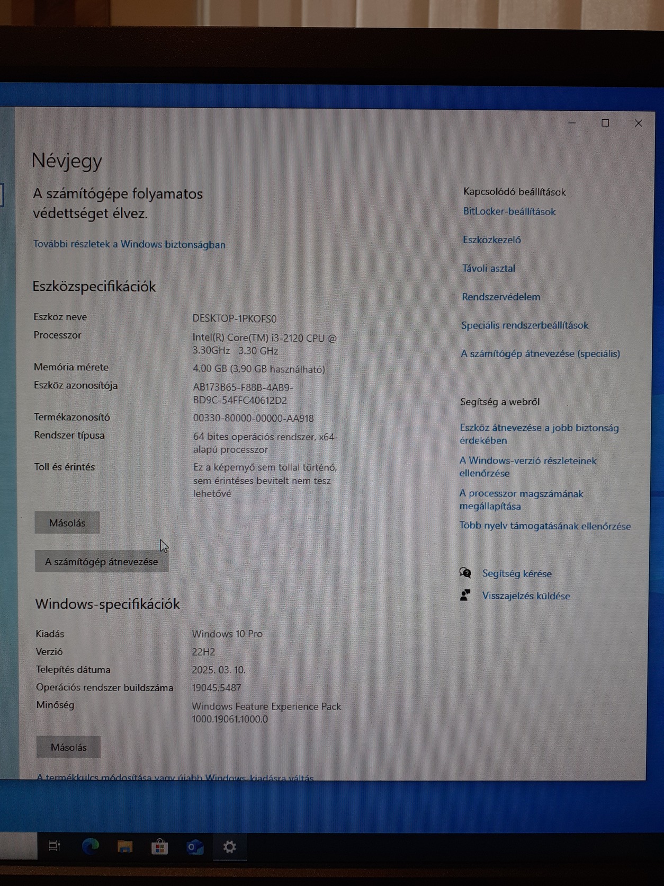Open Eszközkezelő link
This screenshot has width=664, height=886.
click(x=492, y=240)
